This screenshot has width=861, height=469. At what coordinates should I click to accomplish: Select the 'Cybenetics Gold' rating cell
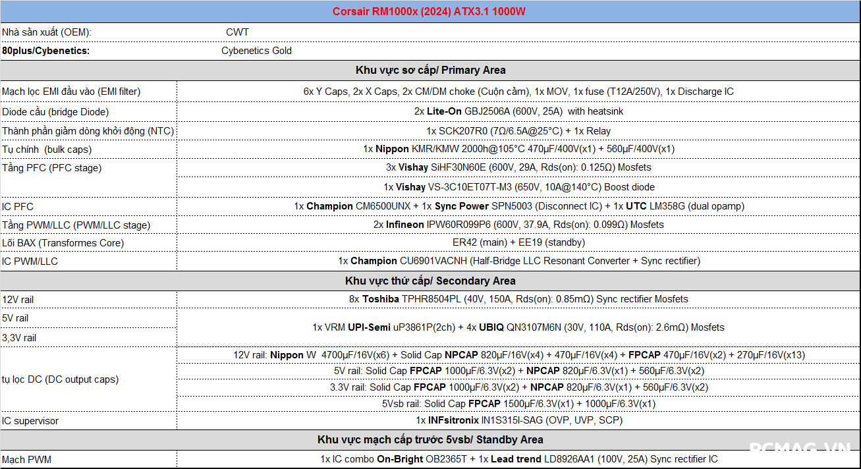[256, 51]
